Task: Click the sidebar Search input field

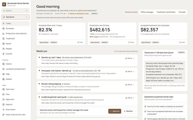Action: coord(16,11)
